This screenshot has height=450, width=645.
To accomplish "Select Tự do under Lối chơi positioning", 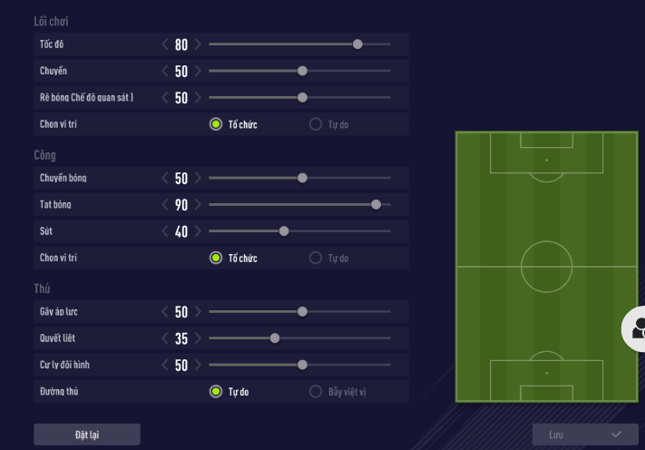I will pyautogui.click(x=316, y=124).
